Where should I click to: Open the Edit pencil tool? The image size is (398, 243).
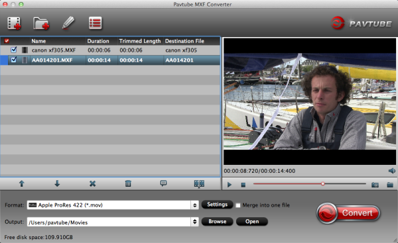pos(68,23)
